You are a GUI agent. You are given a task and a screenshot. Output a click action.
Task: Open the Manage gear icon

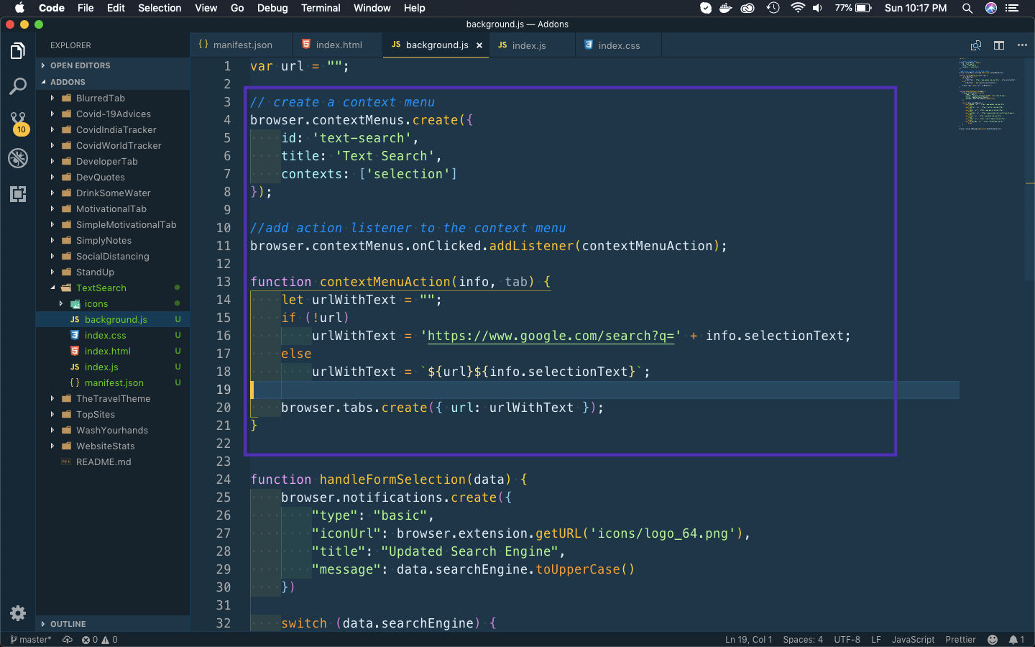click(18, 613)
